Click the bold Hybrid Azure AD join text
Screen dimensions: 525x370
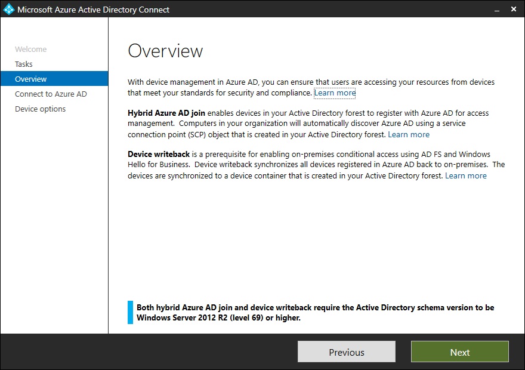pyautogui.click(x=166, y=113)
